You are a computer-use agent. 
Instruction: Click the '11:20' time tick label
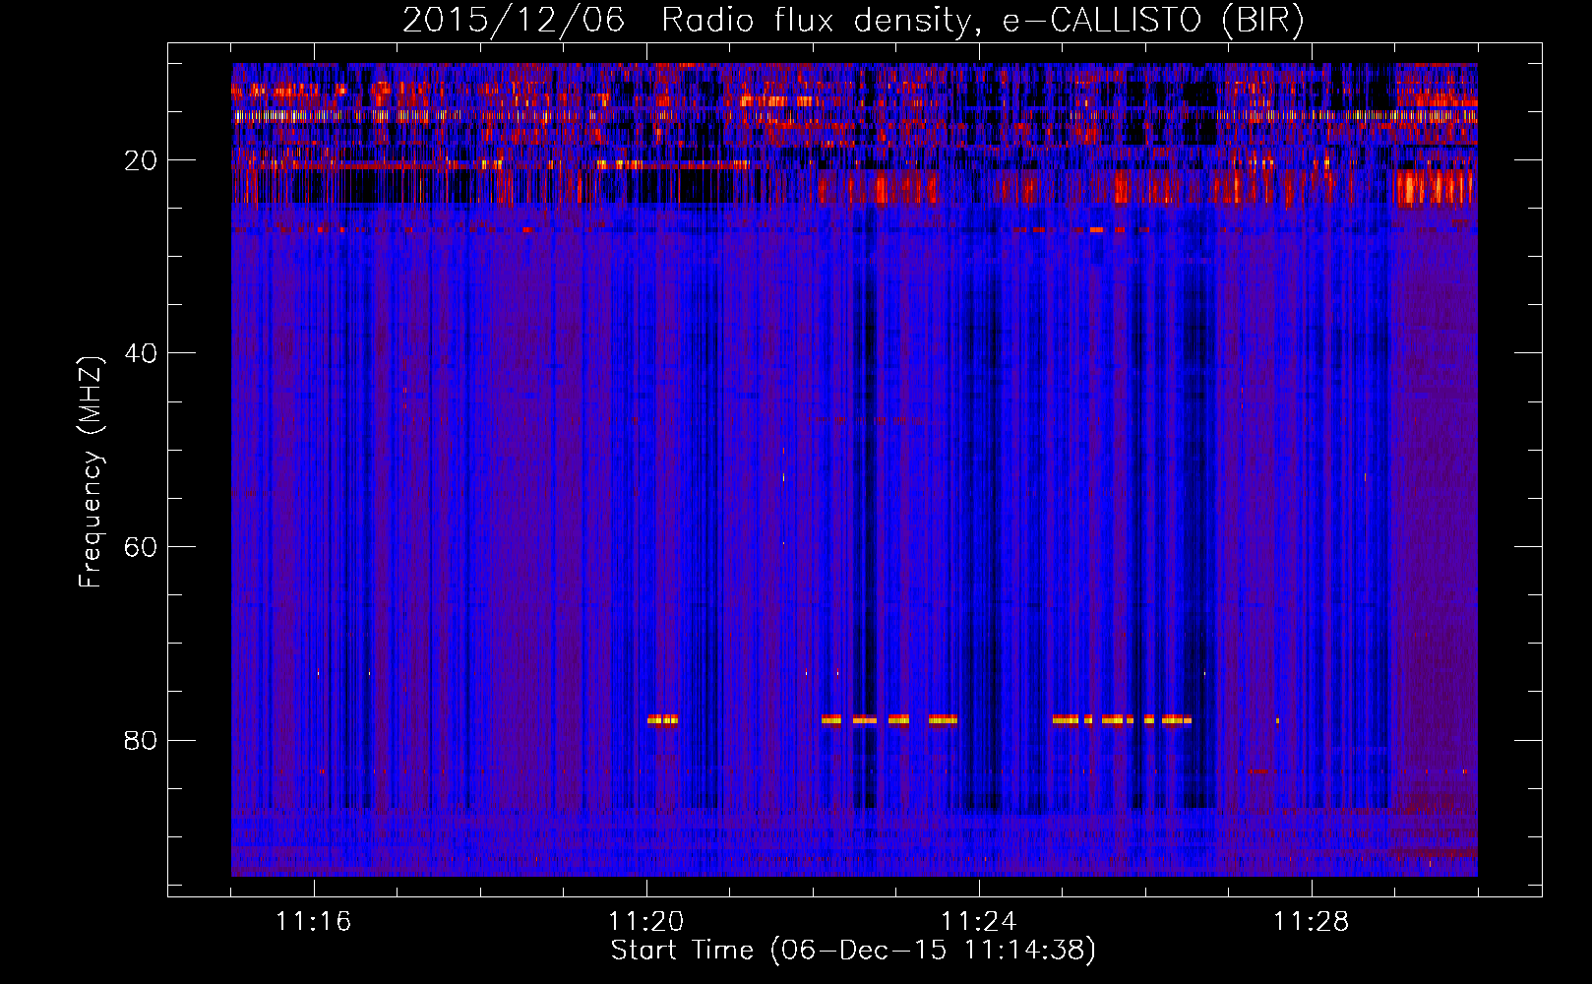[646, 922]
